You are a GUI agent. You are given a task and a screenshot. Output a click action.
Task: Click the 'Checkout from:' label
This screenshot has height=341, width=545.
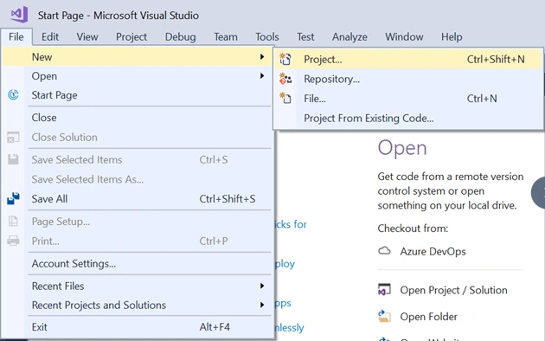click(x=413, y=228)
